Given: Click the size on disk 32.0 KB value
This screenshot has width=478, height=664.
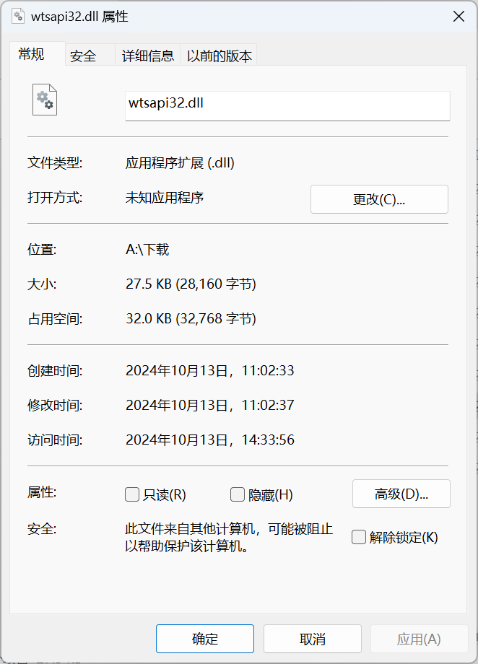Looking at the screenshot, I should (191, 318).
